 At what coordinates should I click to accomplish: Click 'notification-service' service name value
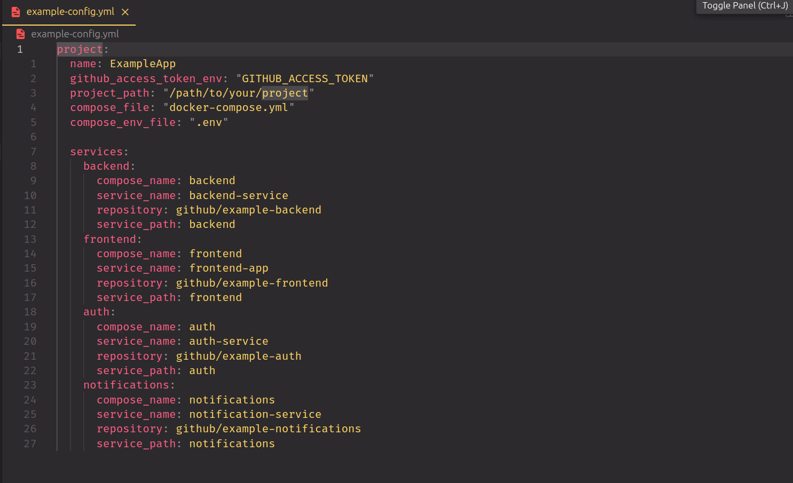point(255,414)
